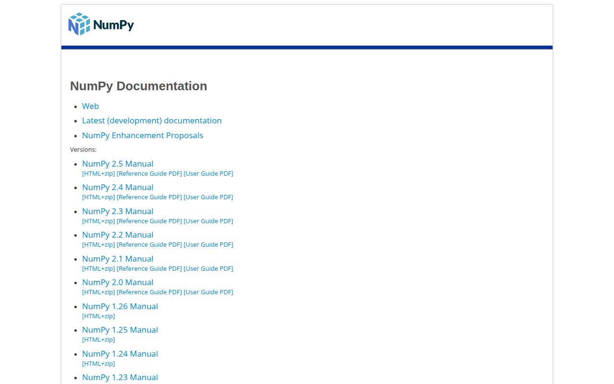Click the 'Versions:' label text
The height and width of the screenshot is (384, 614).
click(x=83, y=149)
